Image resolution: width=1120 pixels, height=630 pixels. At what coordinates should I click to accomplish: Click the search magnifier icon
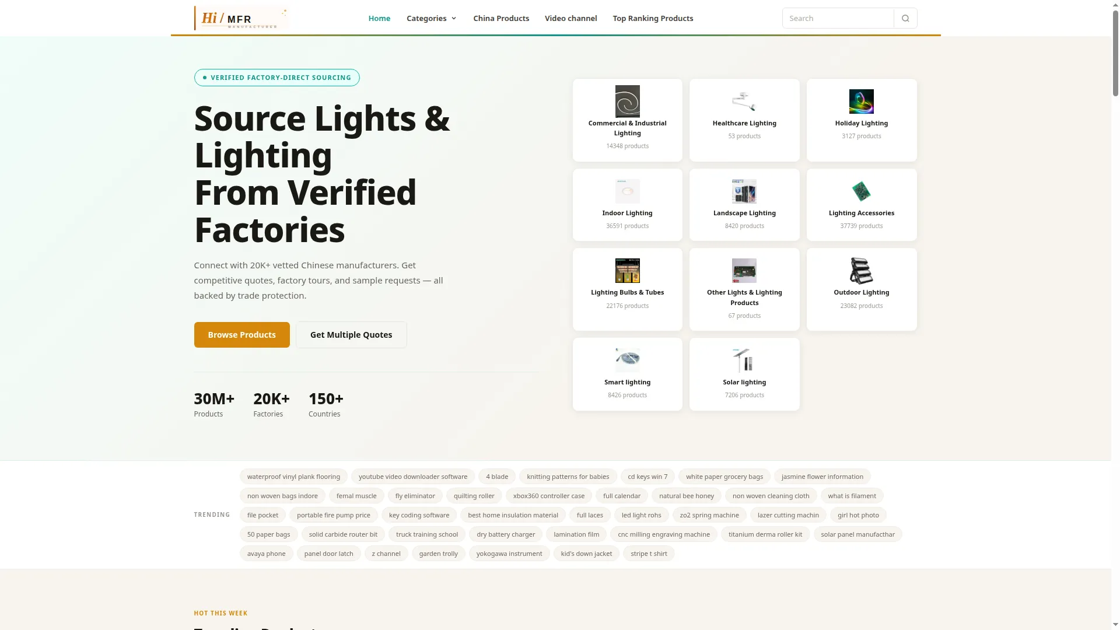point(905,18)
